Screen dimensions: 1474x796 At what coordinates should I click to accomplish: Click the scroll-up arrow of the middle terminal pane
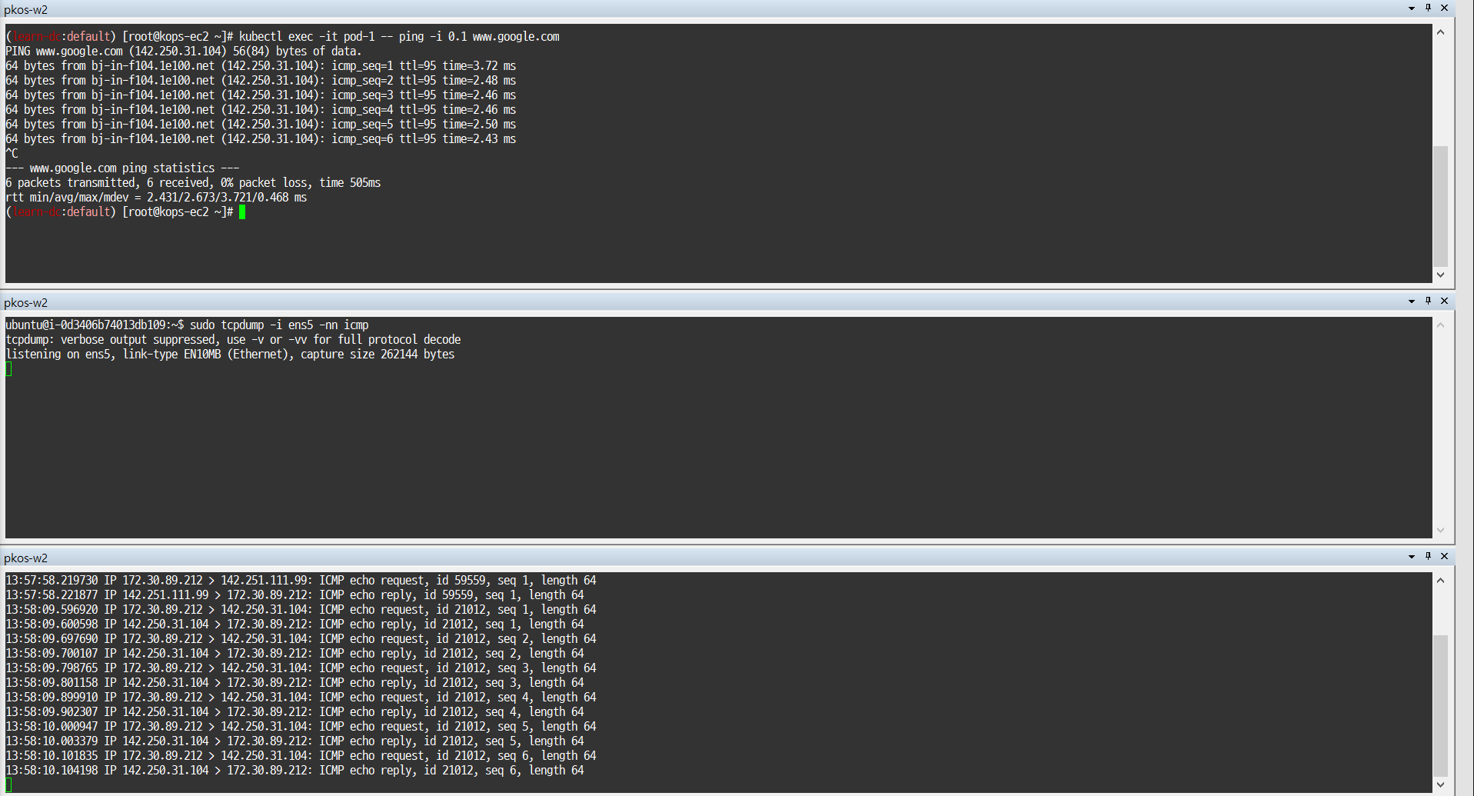point(1441,325)
